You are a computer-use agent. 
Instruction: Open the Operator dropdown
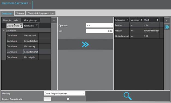tap(99, 26)
